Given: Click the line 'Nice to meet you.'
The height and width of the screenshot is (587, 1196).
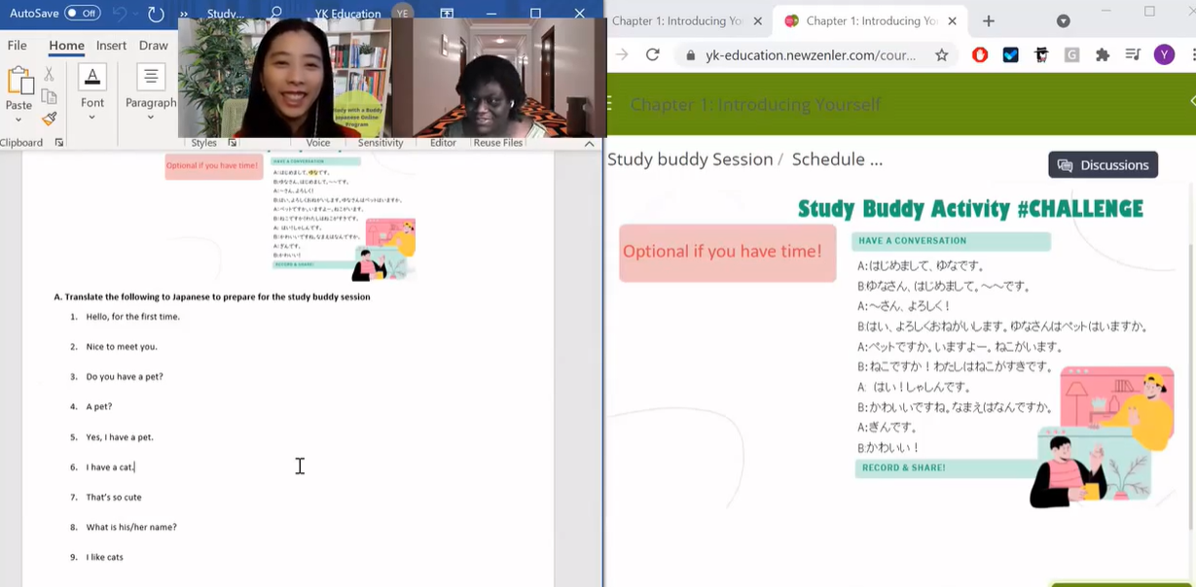Looking at the screenshot, I should [x=122, y=347].
